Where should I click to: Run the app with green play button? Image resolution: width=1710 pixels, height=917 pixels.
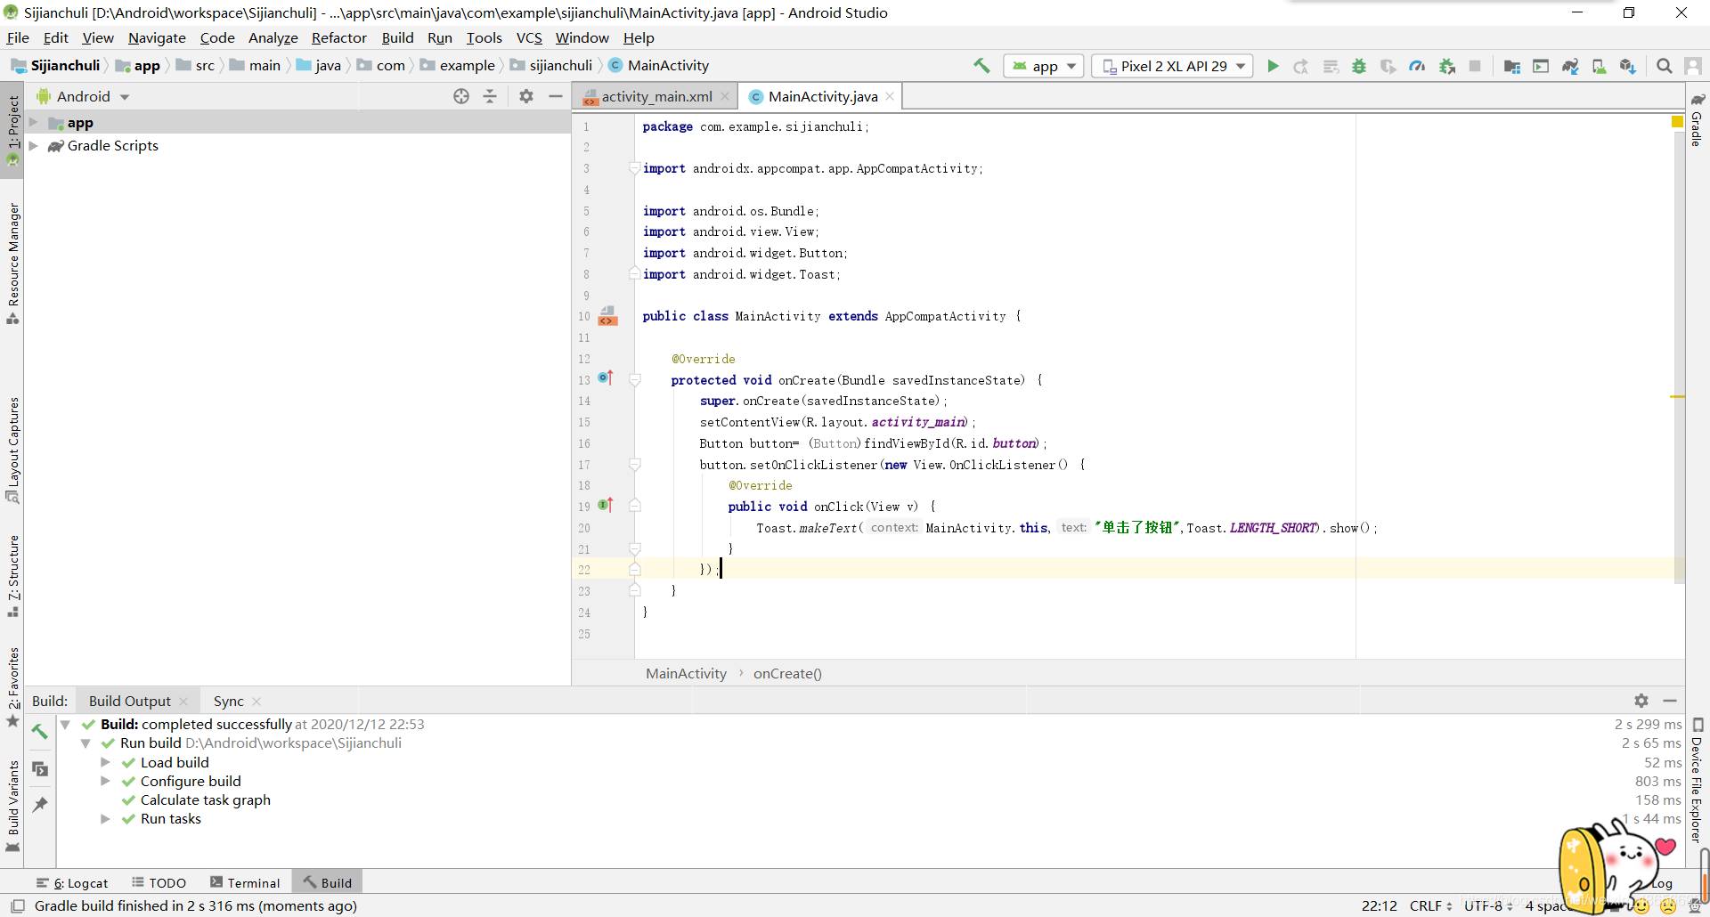pyautogui.click(x=1273, y=66)
